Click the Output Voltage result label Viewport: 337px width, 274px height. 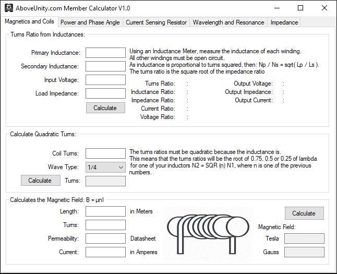(x=253, y=84)
